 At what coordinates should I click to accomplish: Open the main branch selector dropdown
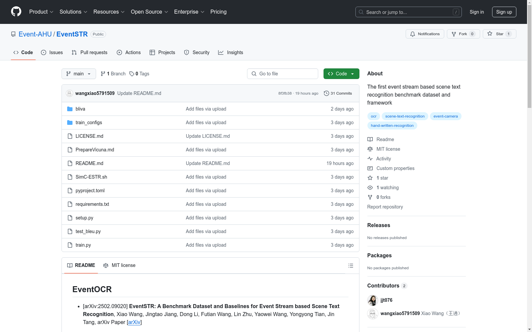pos(79,74)
